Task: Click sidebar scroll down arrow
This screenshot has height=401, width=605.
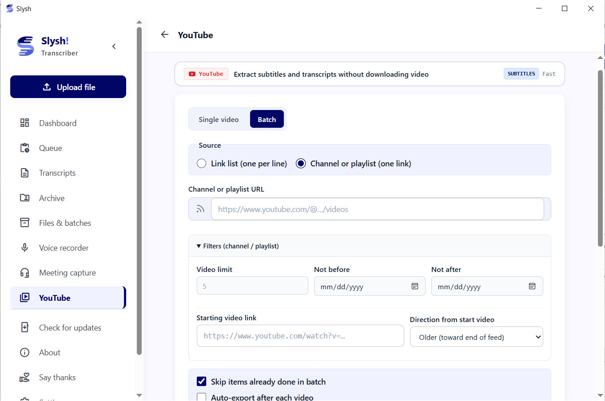Action: (x=139, y=395)
